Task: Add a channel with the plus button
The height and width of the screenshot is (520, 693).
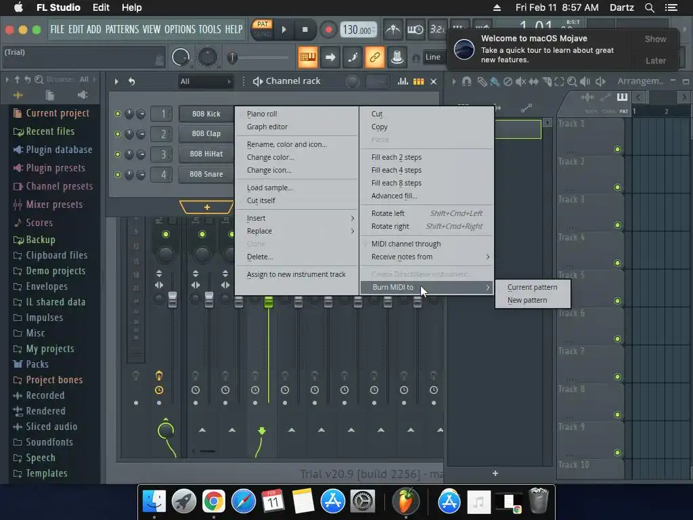Action: 206,207
